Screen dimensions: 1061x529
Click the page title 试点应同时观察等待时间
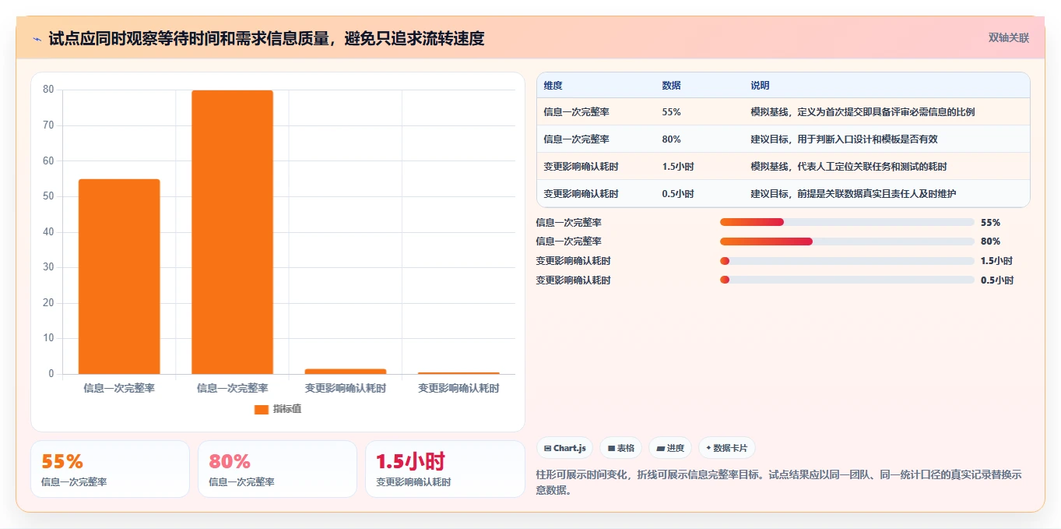[266, 38]
